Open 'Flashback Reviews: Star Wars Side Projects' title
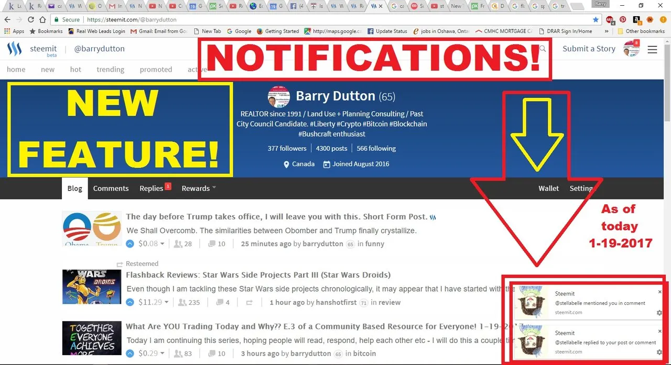Image resolution: width=671 pixels, height=365 pixels. coord(258,275)
